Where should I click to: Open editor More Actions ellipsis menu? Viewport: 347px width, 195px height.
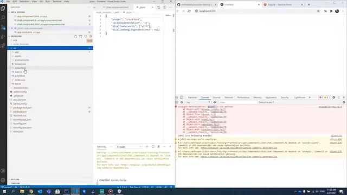tap(170, 7)
